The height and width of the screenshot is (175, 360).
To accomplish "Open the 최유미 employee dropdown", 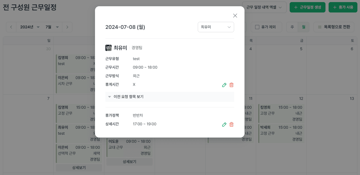I will click(x=216, y=27).
